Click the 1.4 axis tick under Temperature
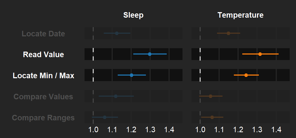296x138 pixels. tap(276, 130)
